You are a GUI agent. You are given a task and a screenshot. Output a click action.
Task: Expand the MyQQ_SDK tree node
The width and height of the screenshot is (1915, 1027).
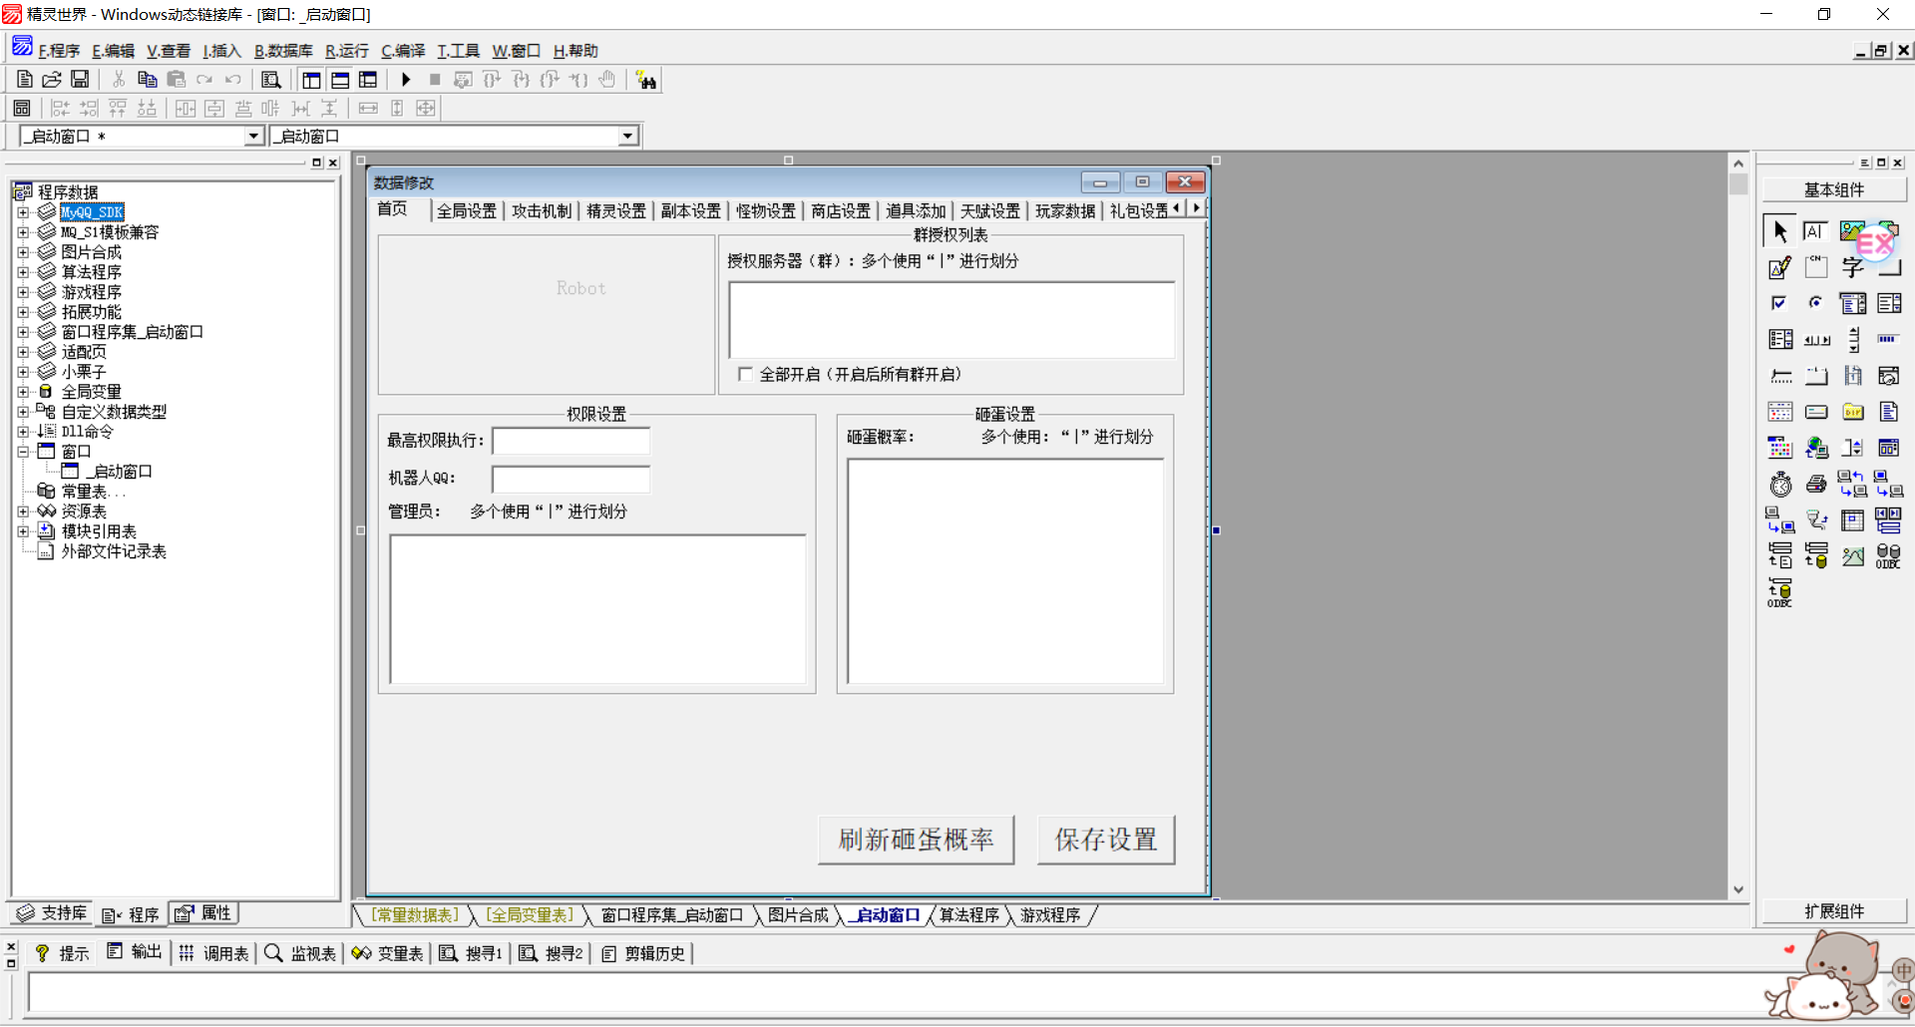tap(23, 212)
